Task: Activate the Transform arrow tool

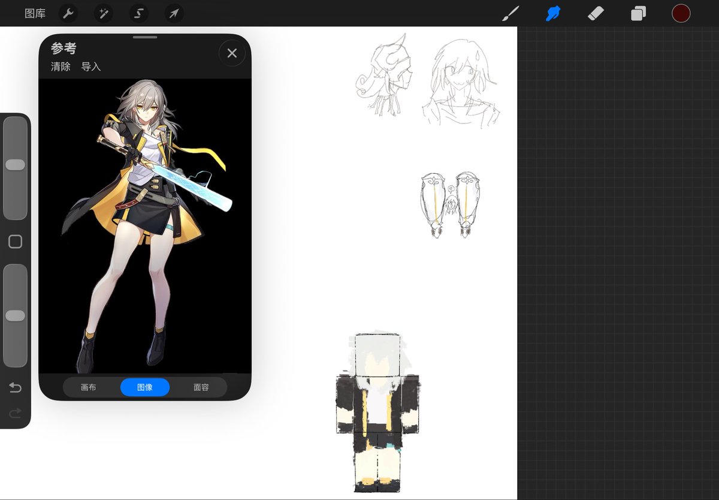Action: (174, 13)
